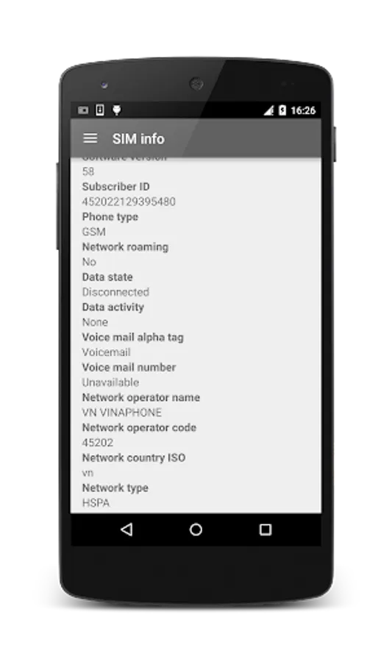Tap the VN VINAPHONE operator name
392x662 pixels.
[x=122, y=412]
